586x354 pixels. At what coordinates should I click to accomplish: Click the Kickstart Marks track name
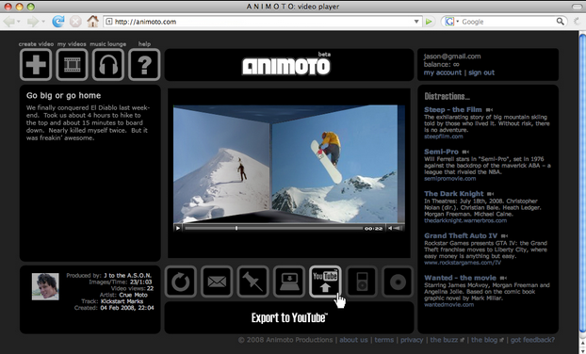tap(122, 301)
